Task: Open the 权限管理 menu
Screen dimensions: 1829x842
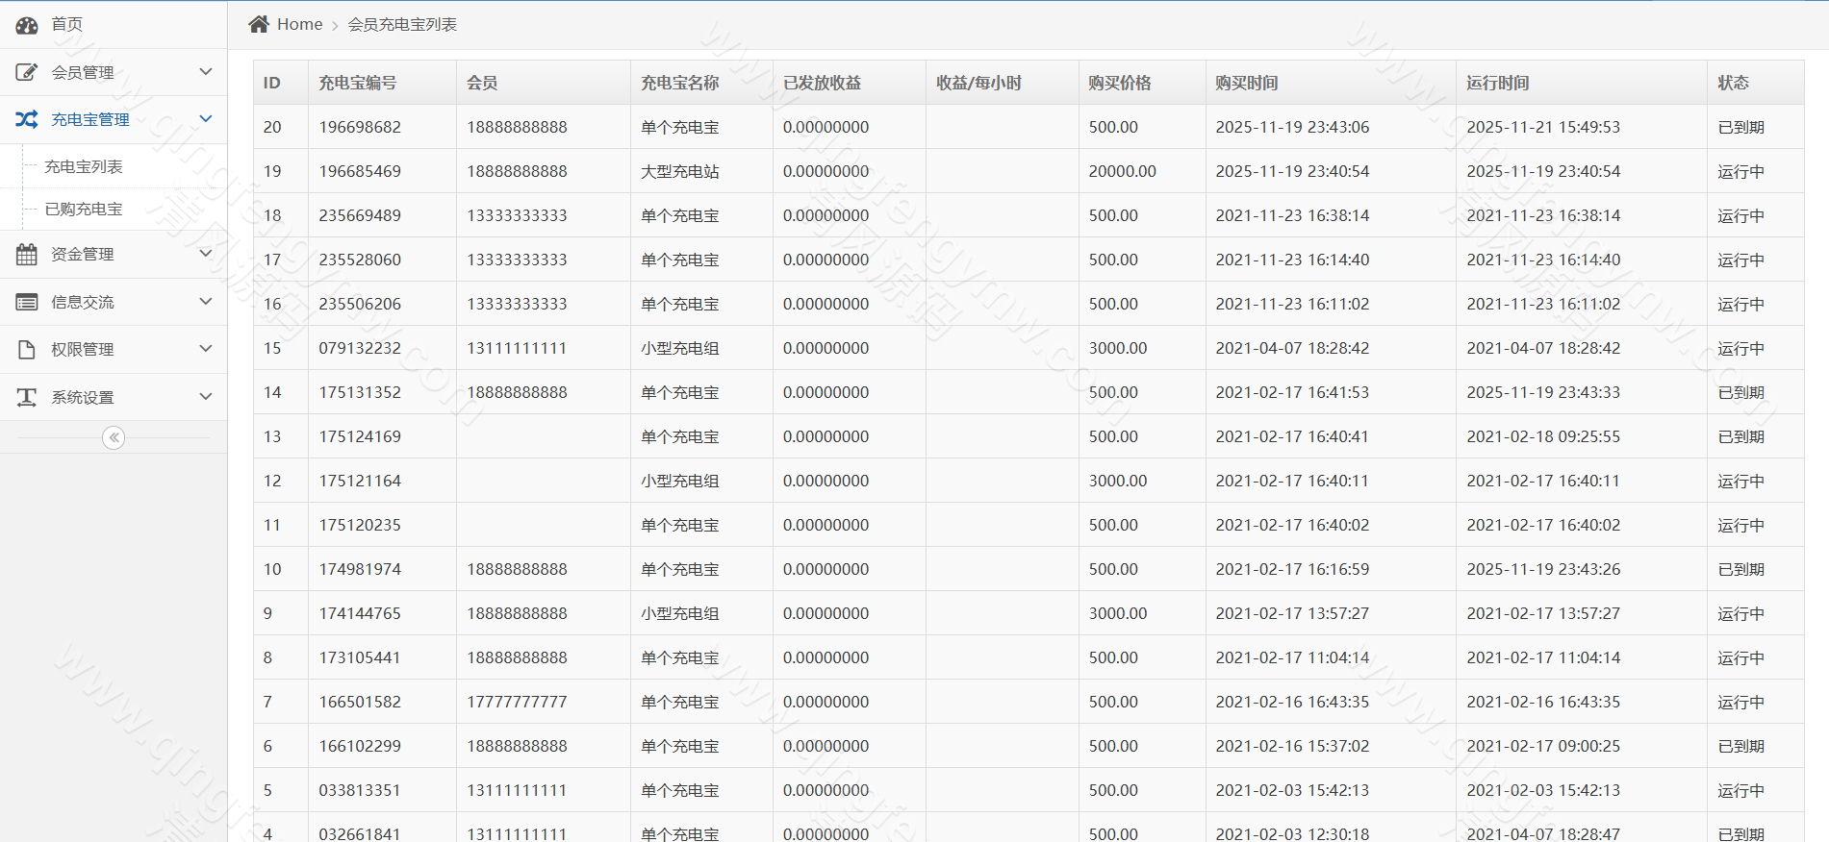Action: [x=114, y=349]
